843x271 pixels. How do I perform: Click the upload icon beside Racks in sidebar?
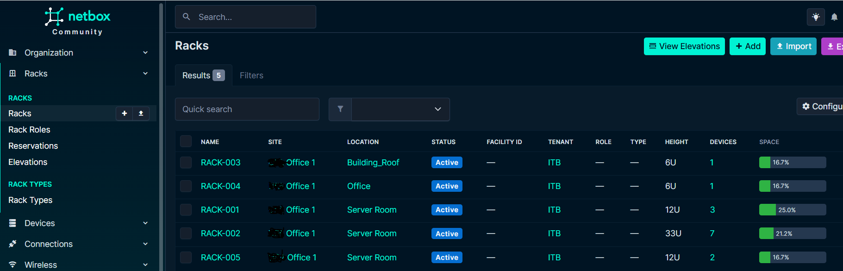pos(141,113)
